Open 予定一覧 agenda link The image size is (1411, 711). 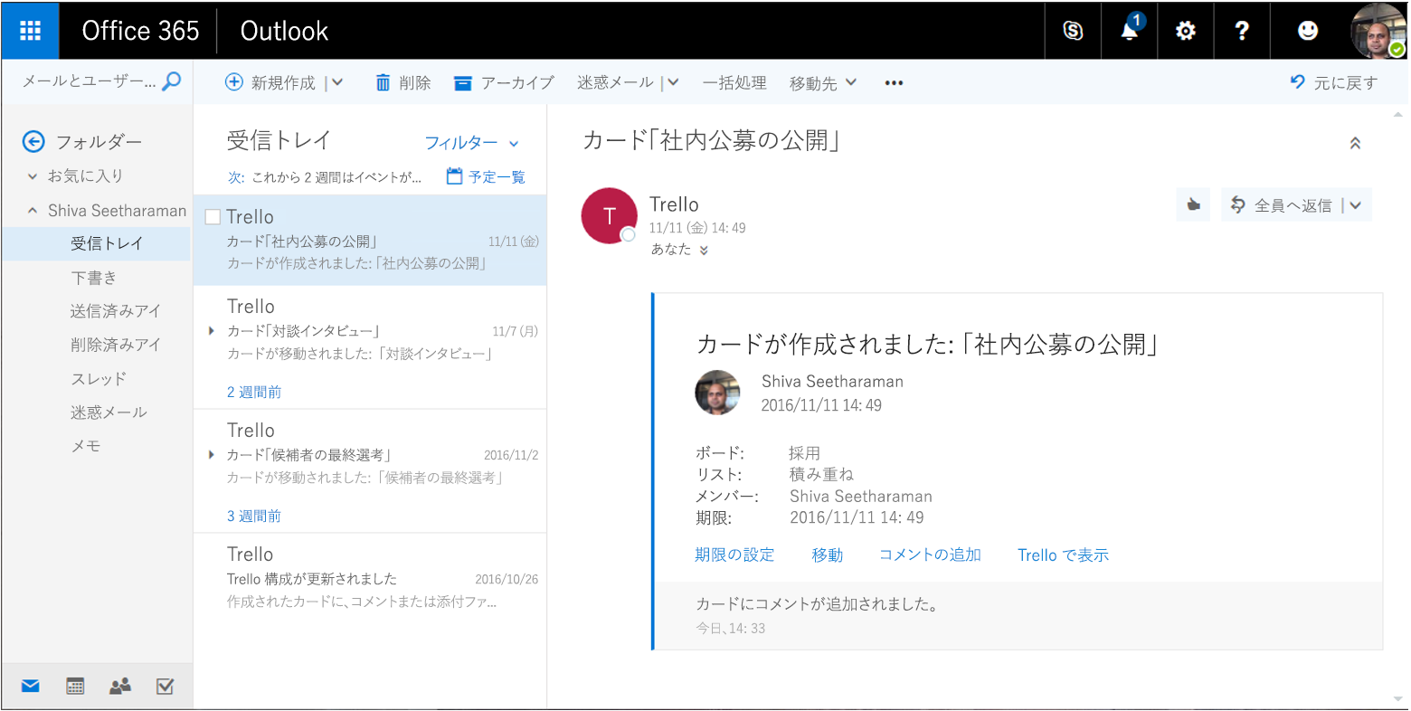pos(486,177)
